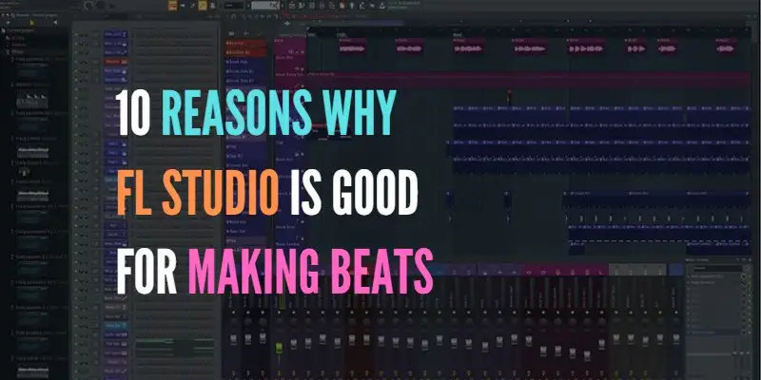The height and width of the screenshot is (380, 761).
Task: Select the green highlighted fader in the mixer
Action: coord(279,348)
